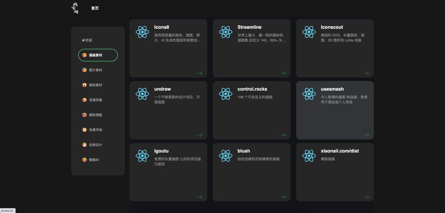Open the Icons8 title link
Viewport: 445px width, 213px height.
pos(162,27)
